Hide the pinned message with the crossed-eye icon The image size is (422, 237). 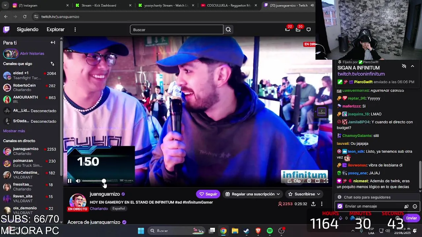click(404, 66)
